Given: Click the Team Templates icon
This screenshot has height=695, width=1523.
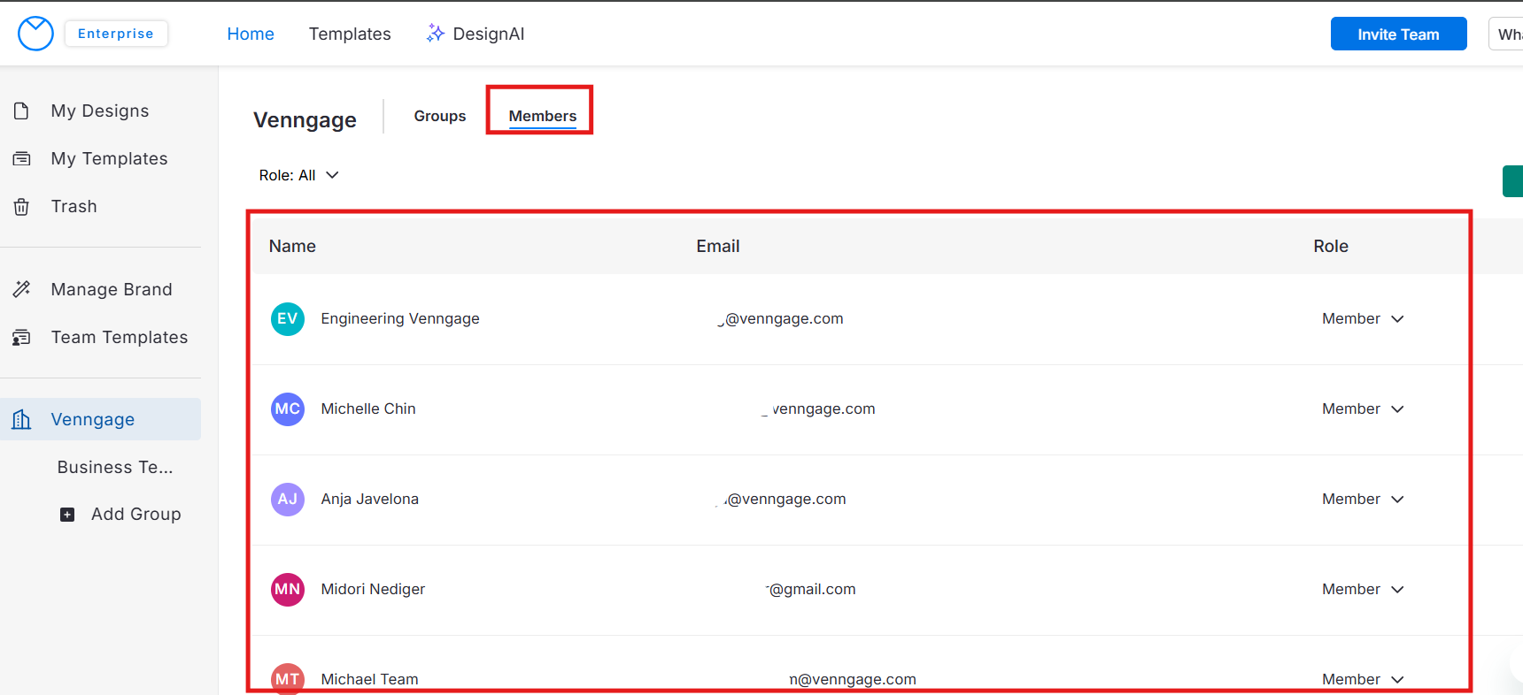Looking at the screenshot, I should click(21, 337).
